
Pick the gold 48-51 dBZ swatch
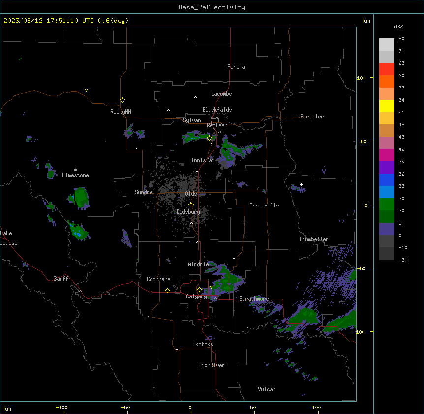coord(387,118)
